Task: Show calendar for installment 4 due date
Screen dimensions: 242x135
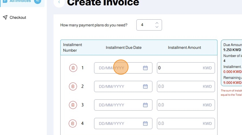Action: click(145, 124)
